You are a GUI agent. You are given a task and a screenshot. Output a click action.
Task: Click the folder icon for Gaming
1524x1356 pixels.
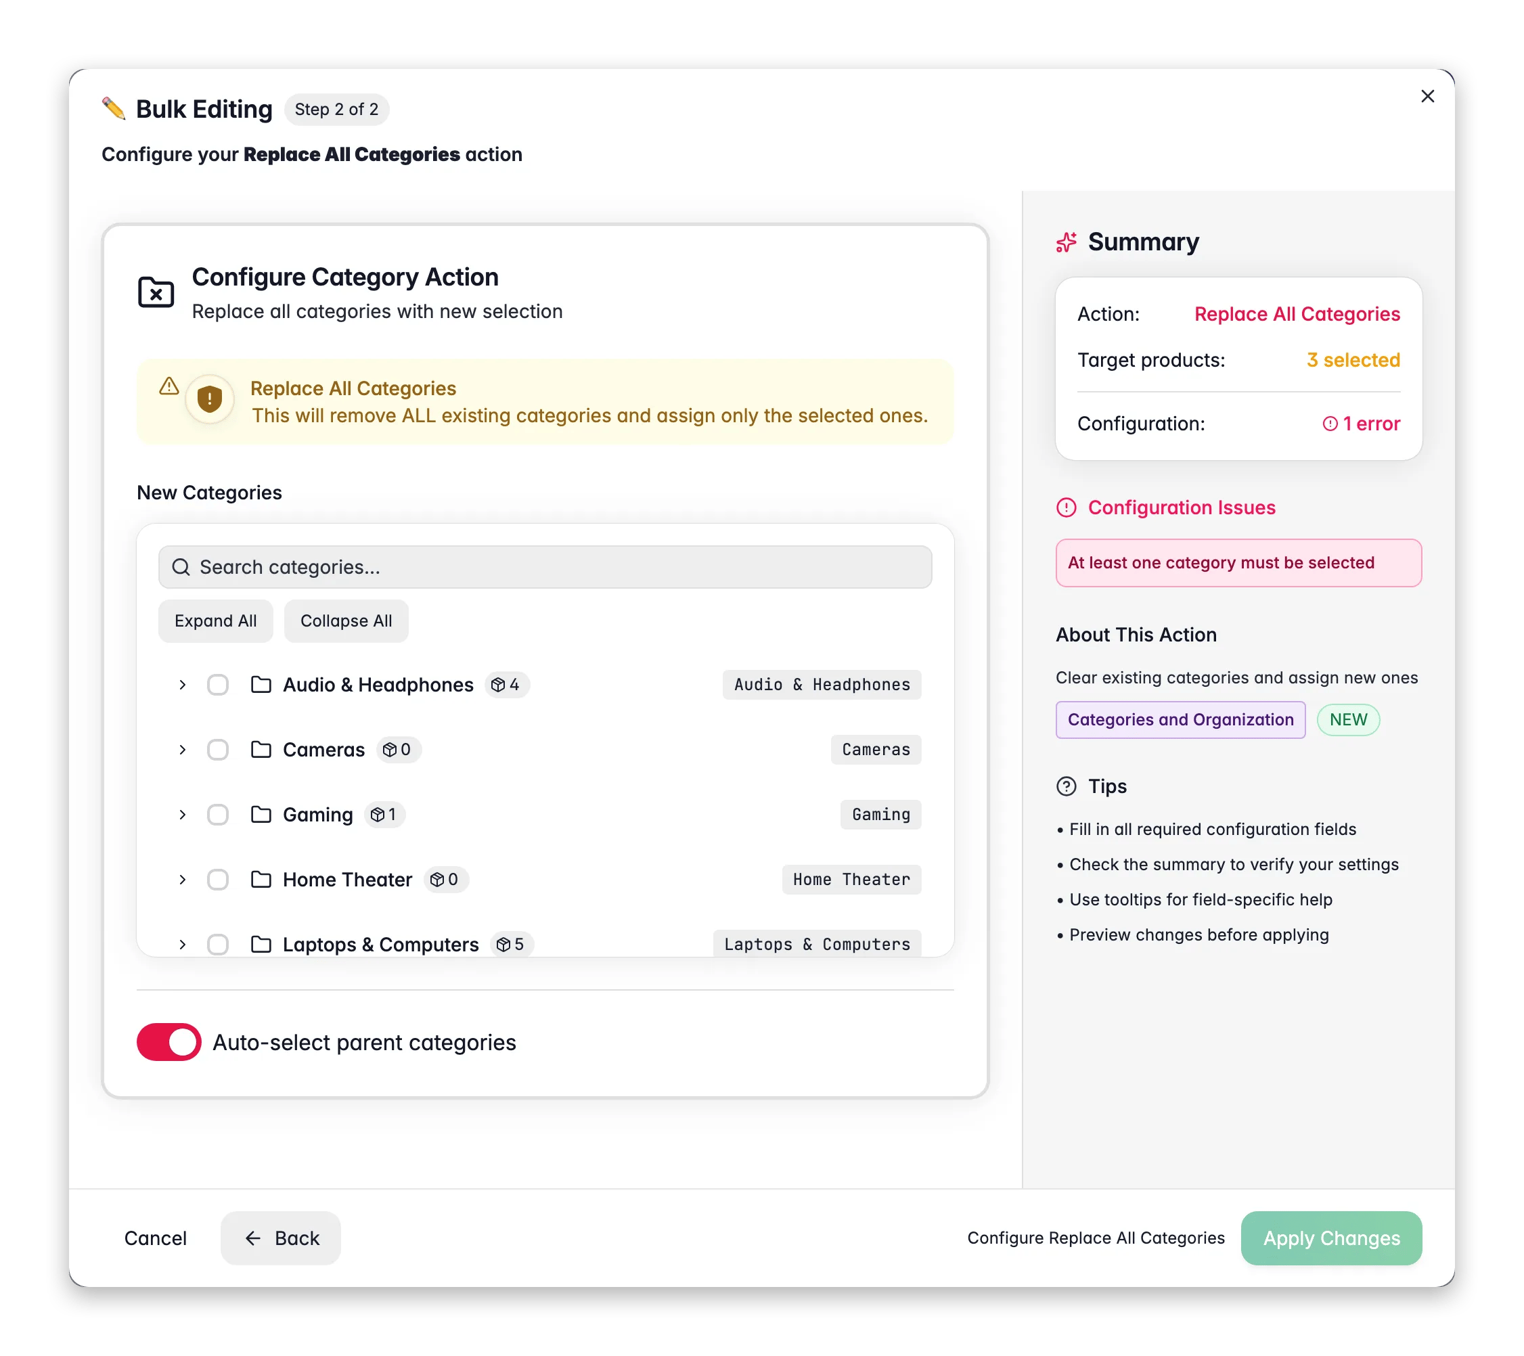[261, 814]
